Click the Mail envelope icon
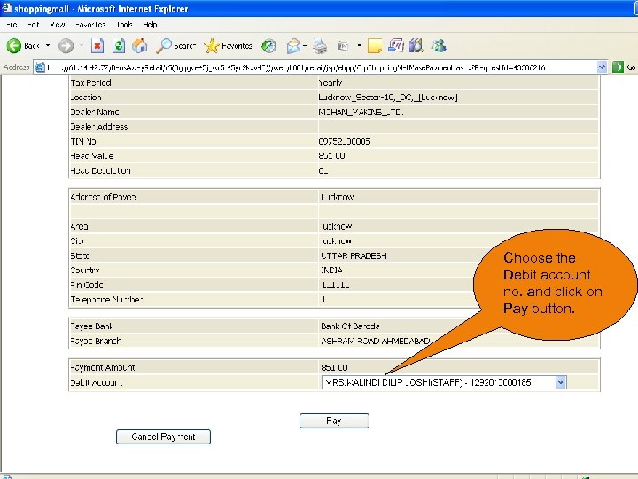 click(293, 46)
